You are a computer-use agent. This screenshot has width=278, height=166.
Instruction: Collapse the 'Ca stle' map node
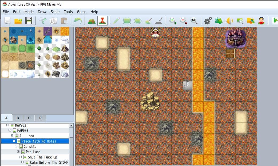[16, 146]
